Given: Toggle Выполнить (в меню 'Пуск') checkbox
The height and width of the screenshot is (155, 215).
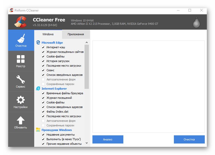Looking at the screenshot, I should 43,139.
